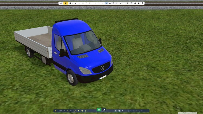
Task: Expand the dropdown next to script icon
Action: [x=88, y=111]
